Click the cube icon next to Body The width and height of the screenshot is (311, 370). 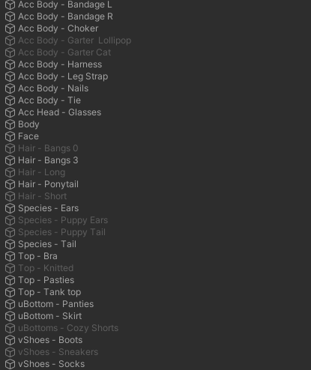10,124
